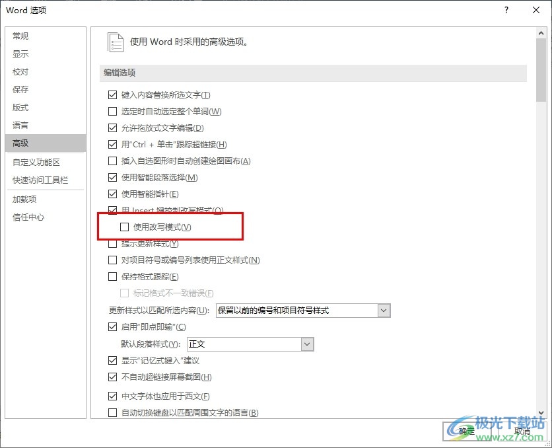Open the 显示 category
Image resolution: width=552 pixels, height=448 pixels.
[46, 54]
